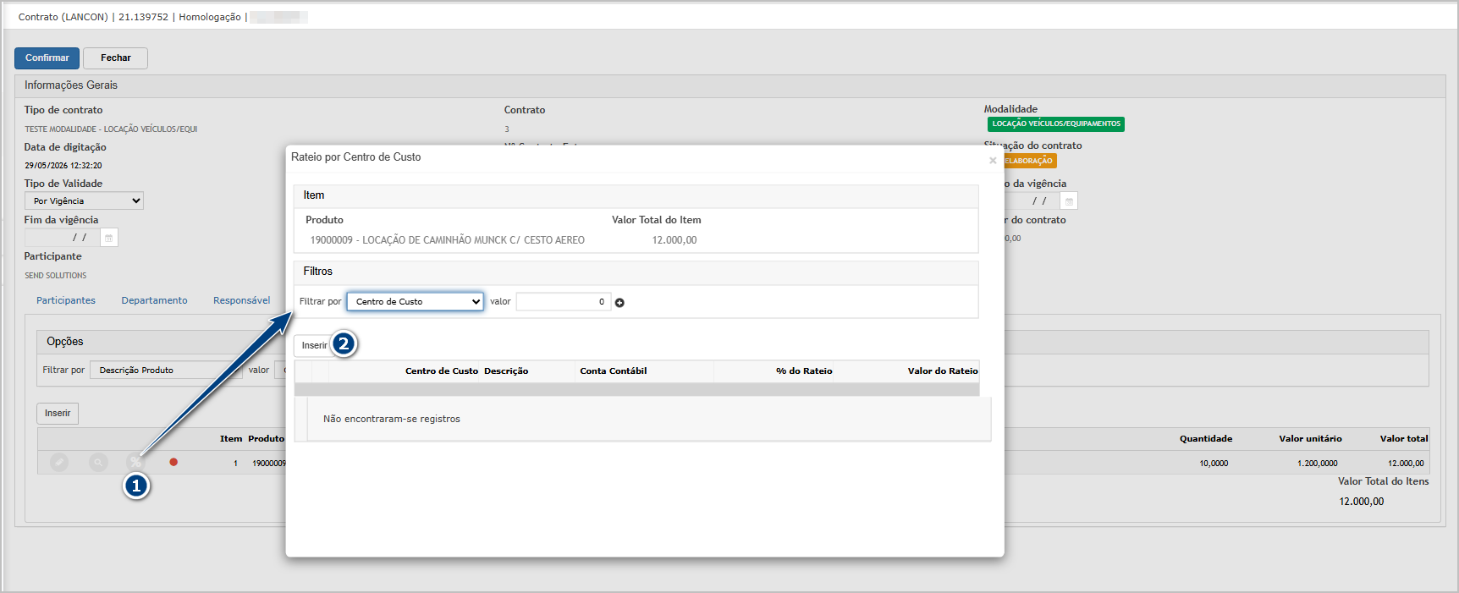The width and height of the screenshot is (1459, 593).
Task: Click the red status dot in item row
Action: pyautogui.click(x=173, y=462)
